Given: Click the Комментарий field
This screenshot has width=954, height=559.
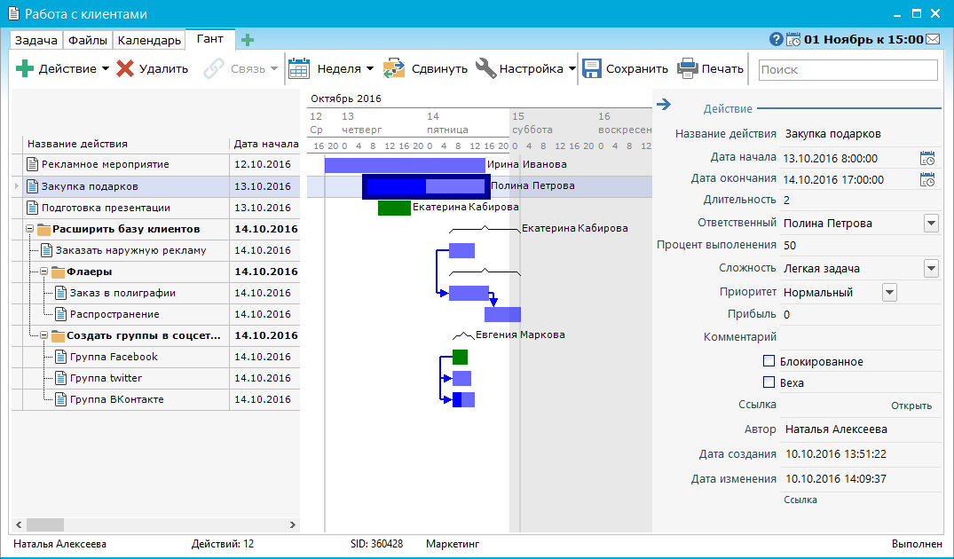Looking at the screenshot, I should click(861, 337).
